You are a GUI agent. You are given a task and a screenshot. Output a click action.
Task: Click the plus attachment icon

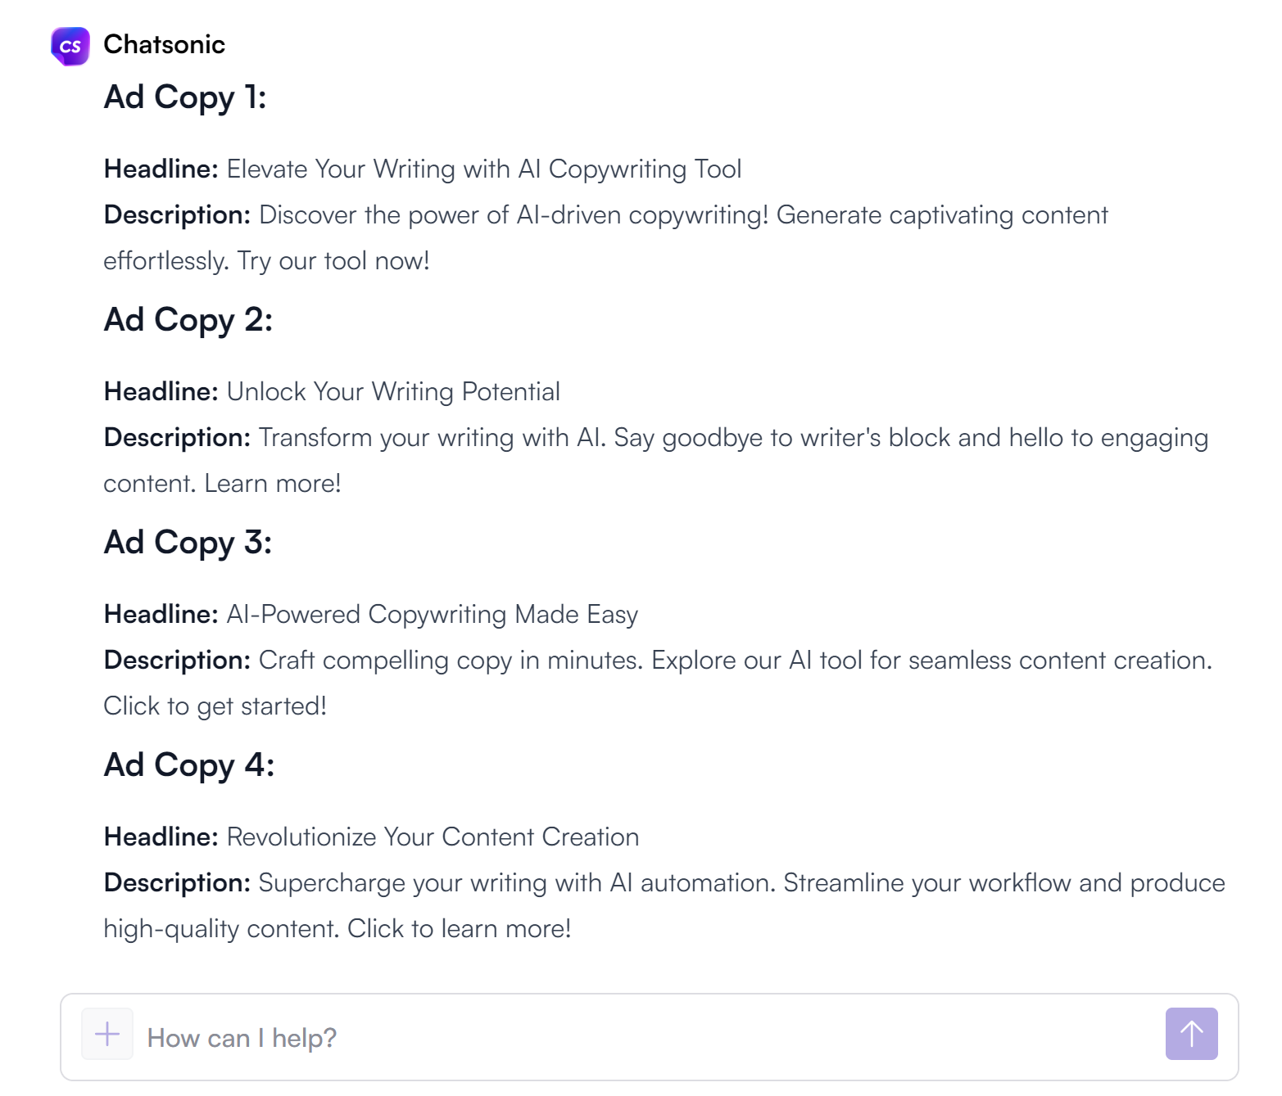pyautogui.click(x=107, y=1034)
